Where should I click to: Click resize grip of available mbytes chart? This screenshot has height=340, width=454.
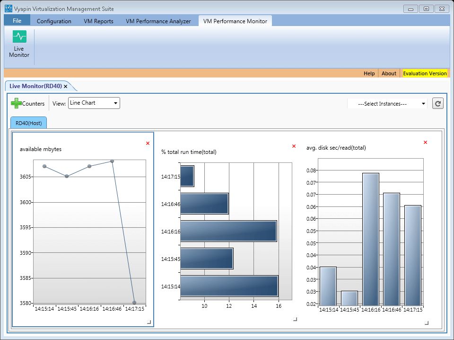149,322
